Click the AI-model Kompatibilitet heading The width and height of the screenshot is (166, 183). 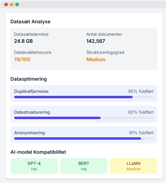(x=38, y=152)
